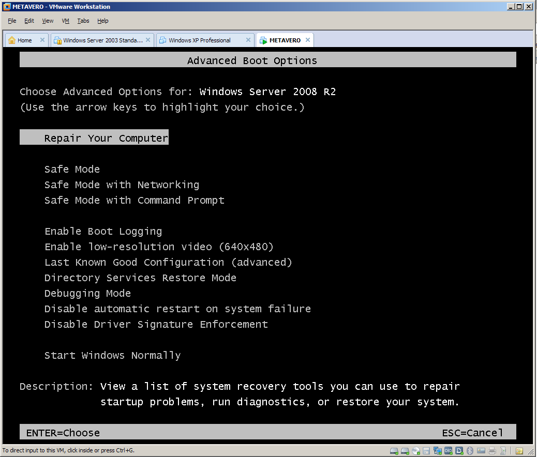Click the Windows XP Professional tab VM icon
537x457 pixels.
coord(162,40)
